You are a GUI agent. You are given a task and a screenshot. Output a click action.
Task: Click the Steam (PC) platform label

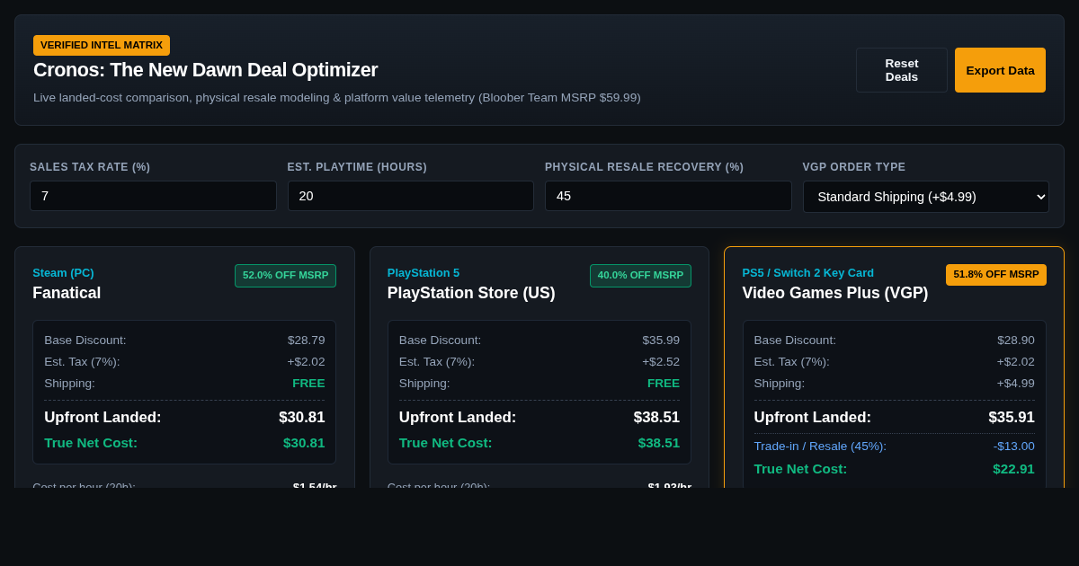coord(63,273)
